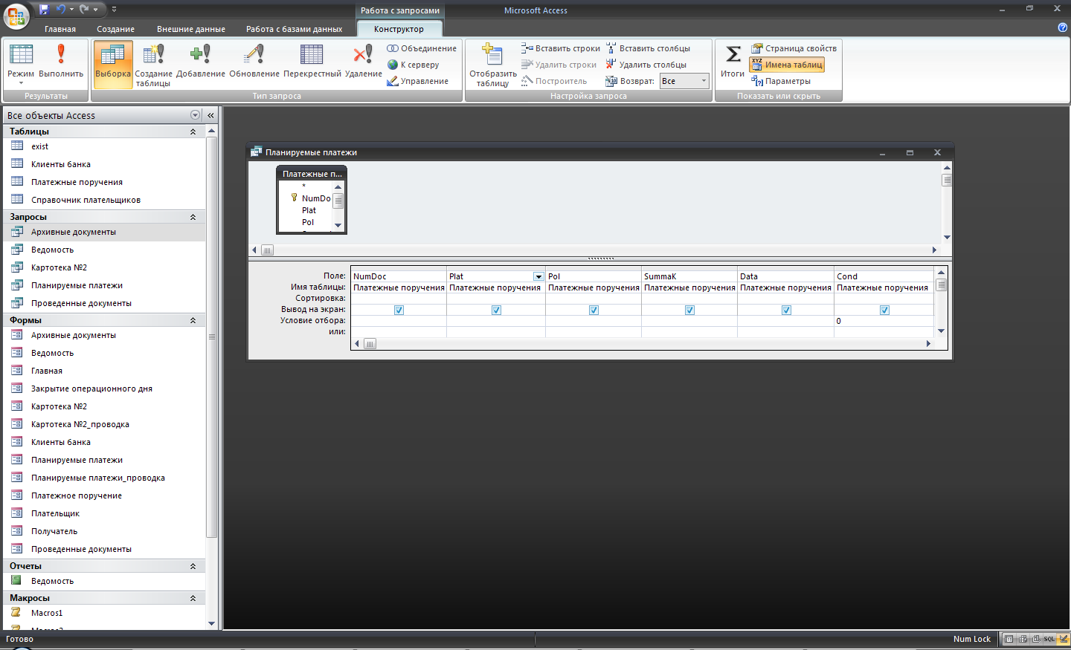
Task: Switch to Конструктор ribbon tab
Action: point(399,29)
